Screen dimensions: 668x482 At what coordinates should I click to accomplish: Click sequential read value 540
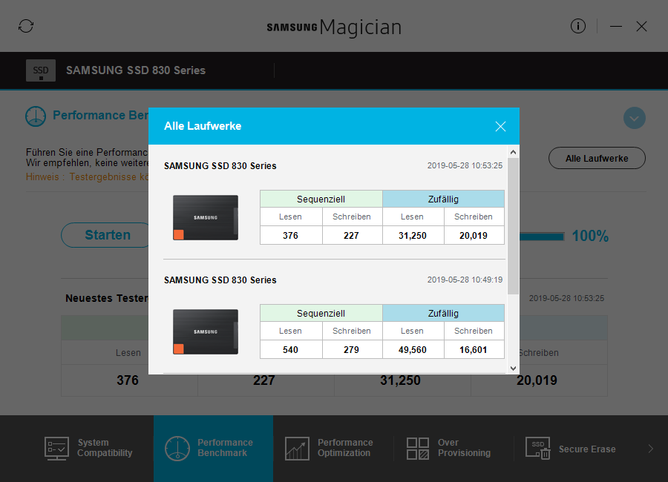[290, 349]
